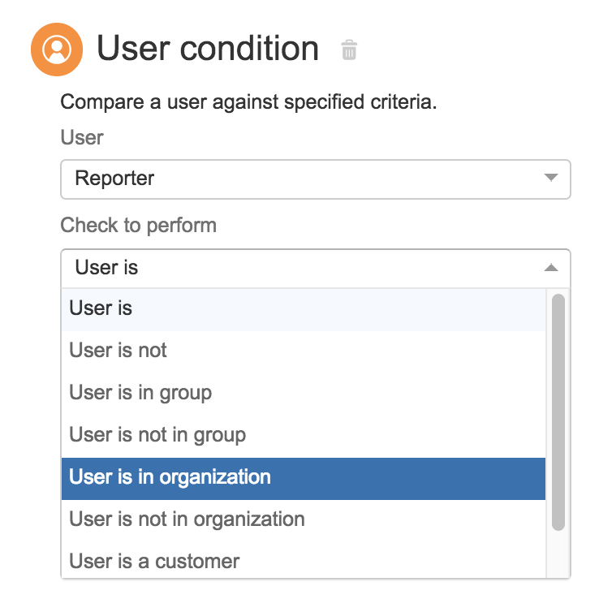Choose 'User is not in organization'
This screenshot has width=599, height=599.
(x=304, y=519)
